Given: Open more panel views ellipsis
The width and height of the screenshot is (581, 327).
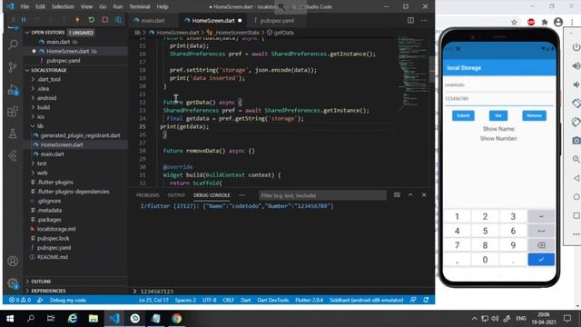Looking at the screenshot, I should (x=242, y=195).
